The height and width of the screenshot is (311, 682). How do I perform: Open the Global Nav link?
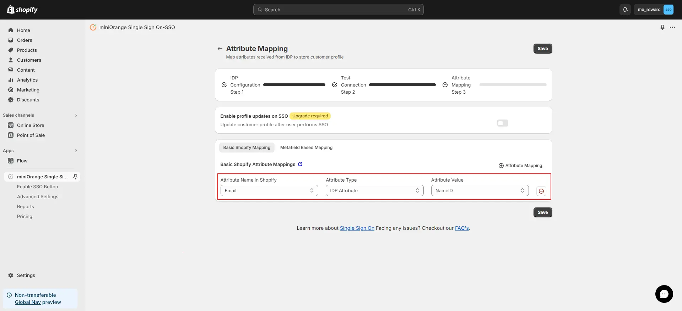click(x=28, y=302)
